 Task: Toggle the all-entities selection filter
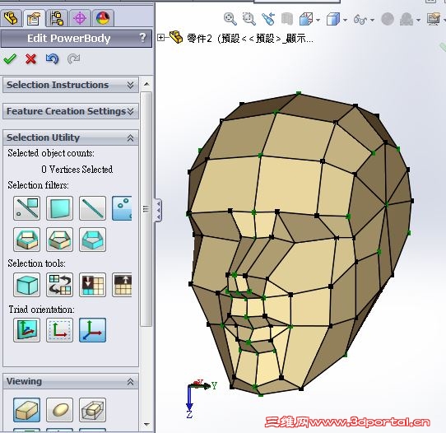click(x=26, y=208)
